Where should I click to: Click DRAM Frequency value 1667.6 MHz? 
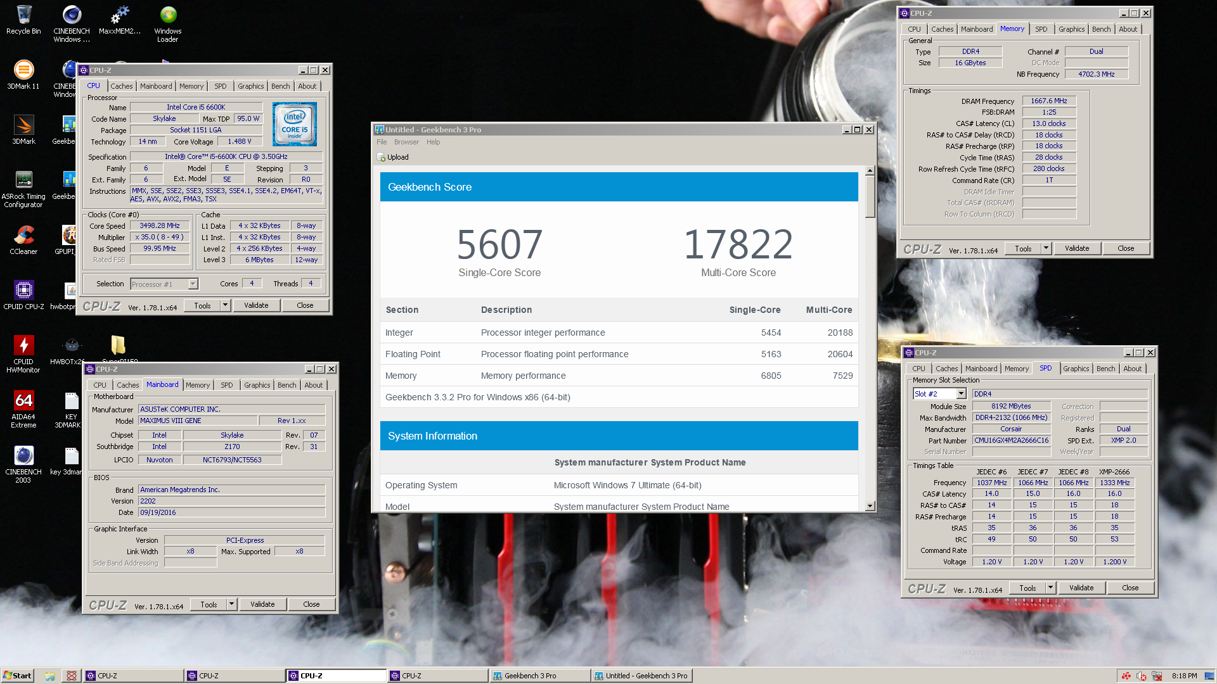pyautogui.click(x=1049, y=101)
